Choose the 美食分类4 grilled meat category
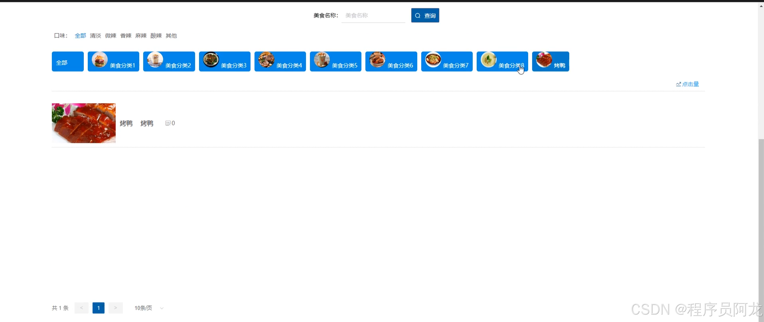This screenshot has height=322, width=764. (x=280, y=61)
